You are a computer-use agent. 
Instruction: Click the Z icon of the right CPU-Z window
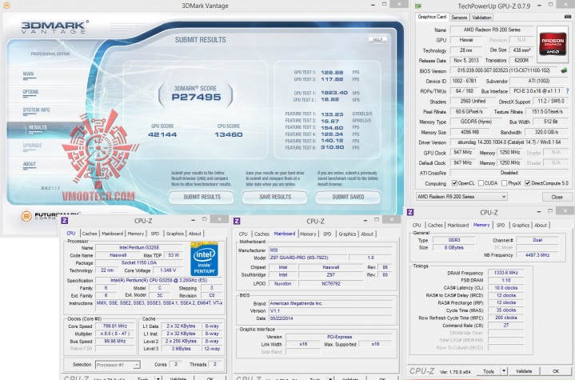(410, 212)
